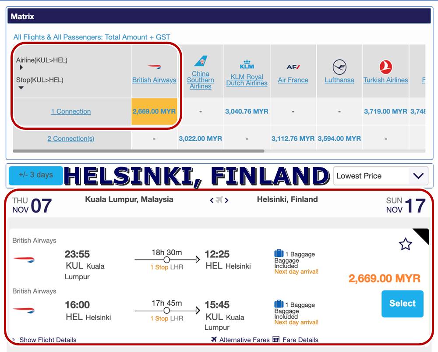Screen dimensions: 438x352
Task: Collapse the Stop(KUL>HEL) down arrow
Action: [21, 88]
